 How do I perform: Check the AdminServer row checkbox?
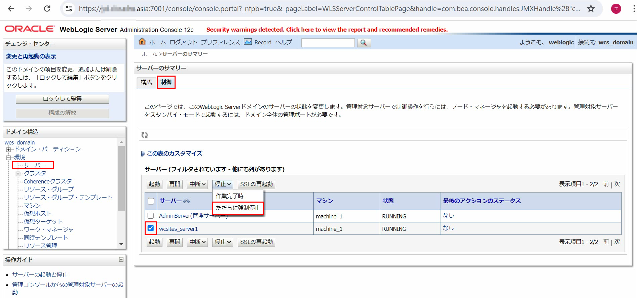151,216
